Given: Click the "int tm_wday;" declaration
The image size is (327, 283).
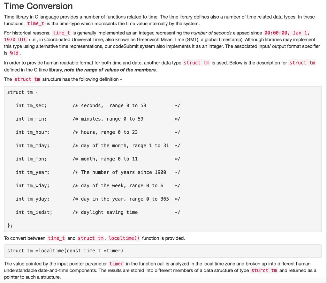Looking at the screenshot, I should tap(33, 186).
